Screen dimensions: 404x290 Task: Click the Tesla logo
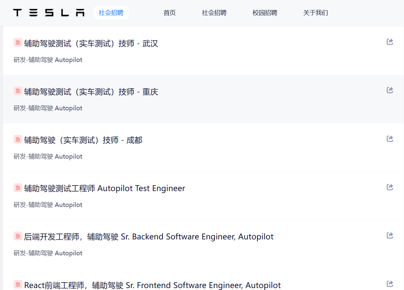click(x=49, y=13)
